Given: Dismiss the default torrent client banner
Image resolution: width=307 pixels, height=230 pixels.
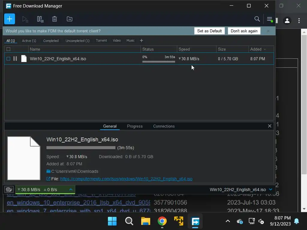Looking at the screenshot, I should [x=268, y=31].
